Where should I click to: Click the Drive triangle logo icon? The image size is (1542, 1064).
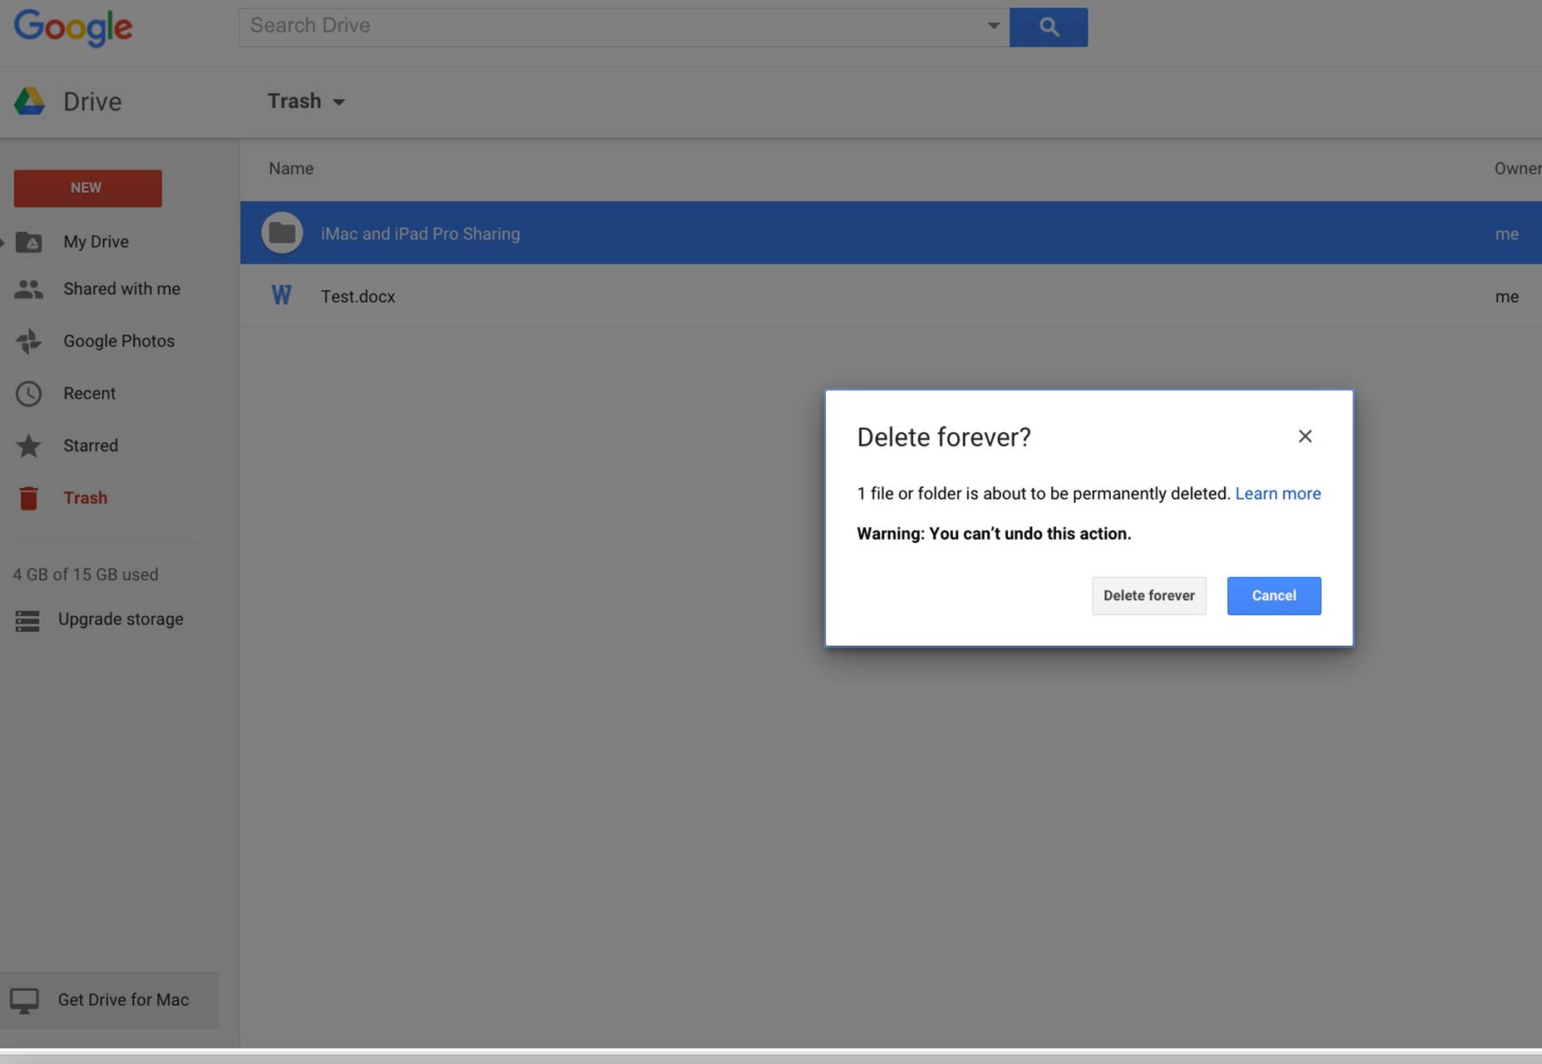[30, 101]
